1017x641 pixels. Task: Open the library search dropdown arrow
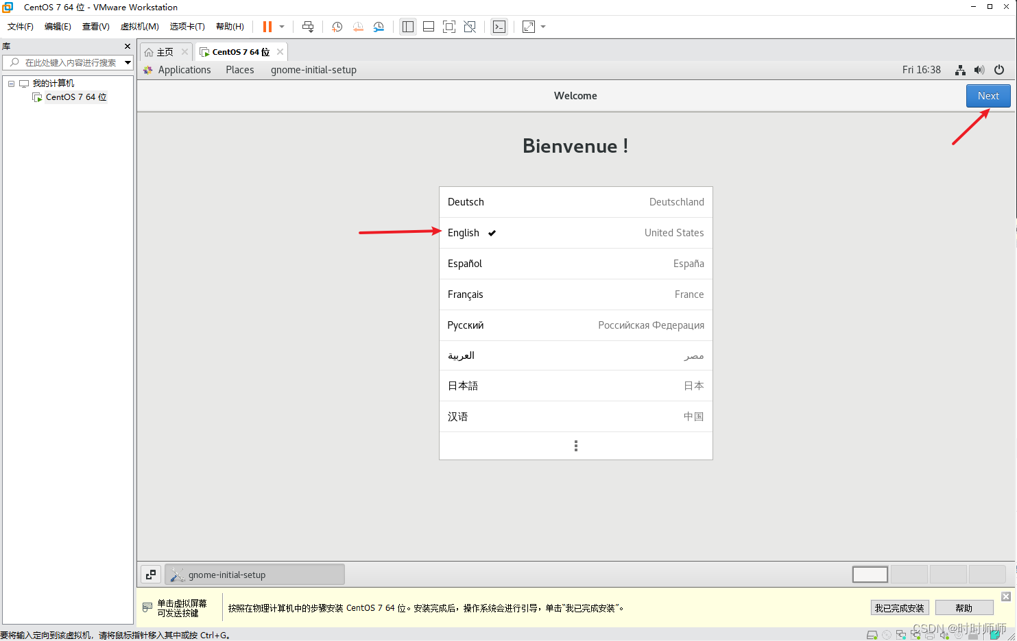click(128, 62)
